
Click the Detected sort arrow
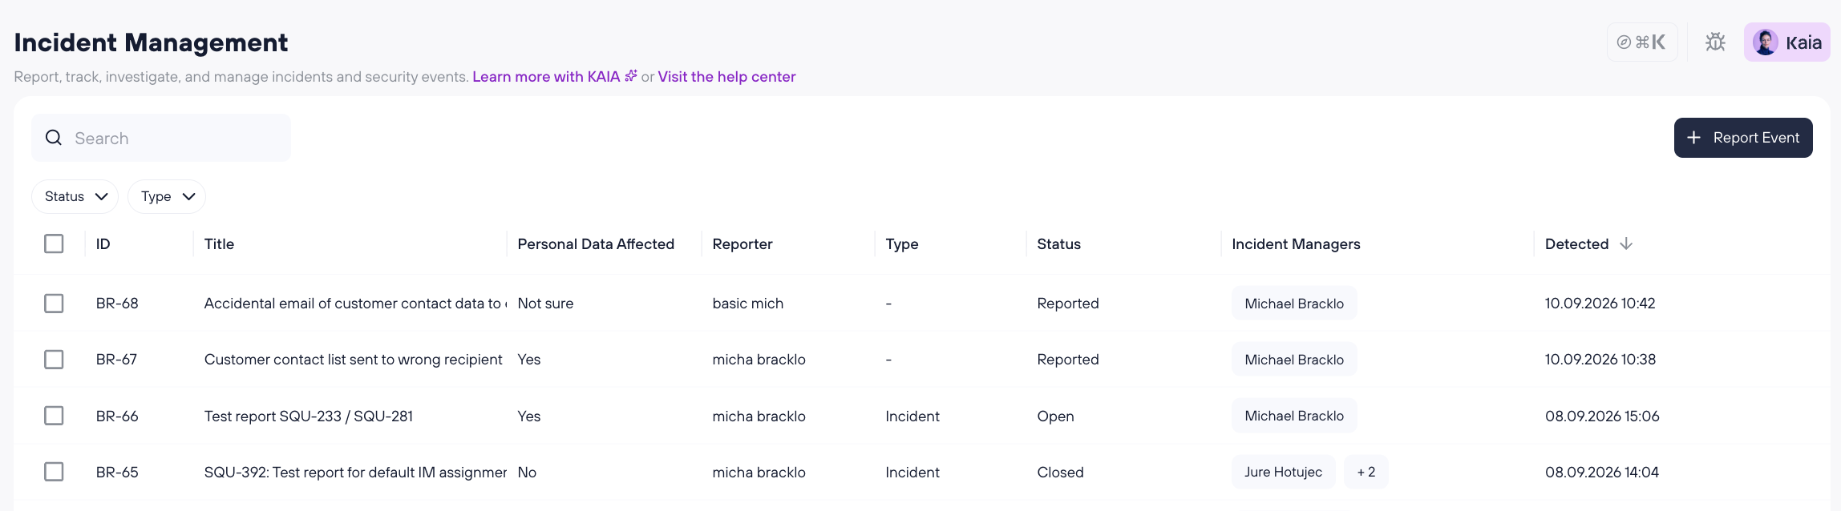(x=1626, y=243)
